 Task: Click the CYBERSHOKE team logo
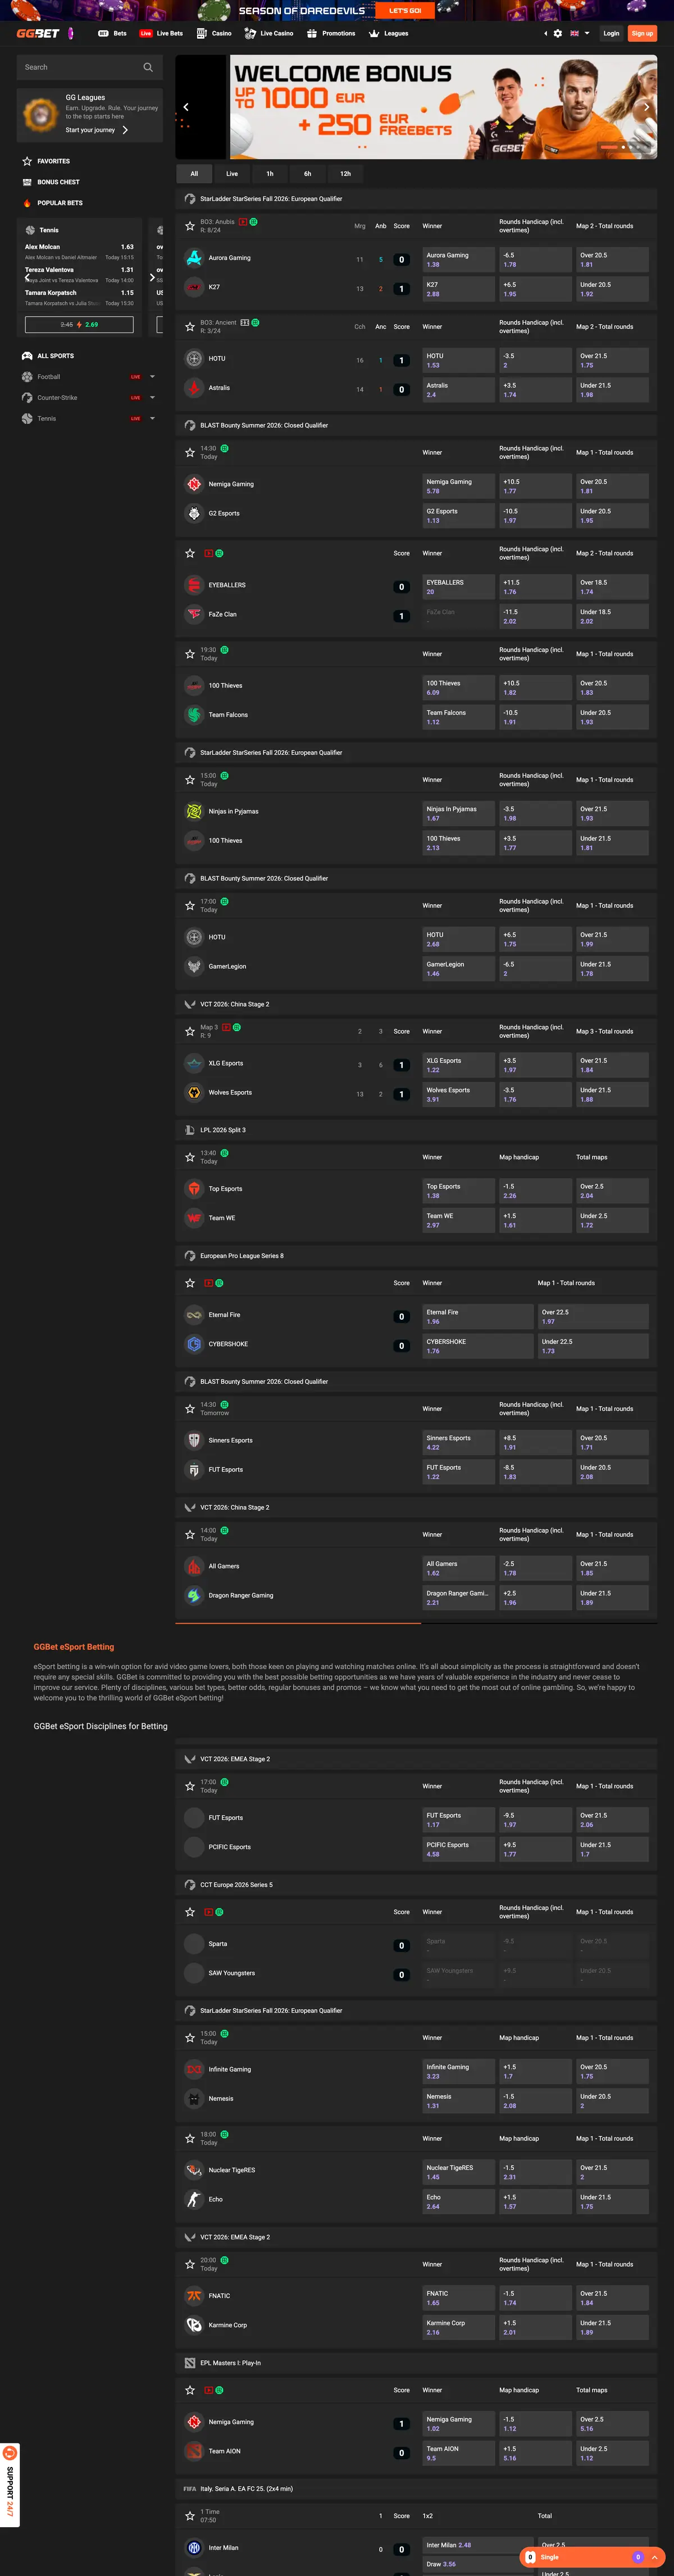point(194,1344)
